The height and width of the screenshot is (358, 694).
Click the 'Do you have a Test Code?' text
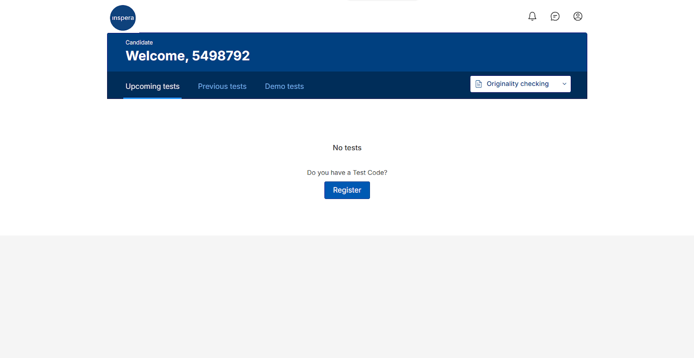coord(347,172)
